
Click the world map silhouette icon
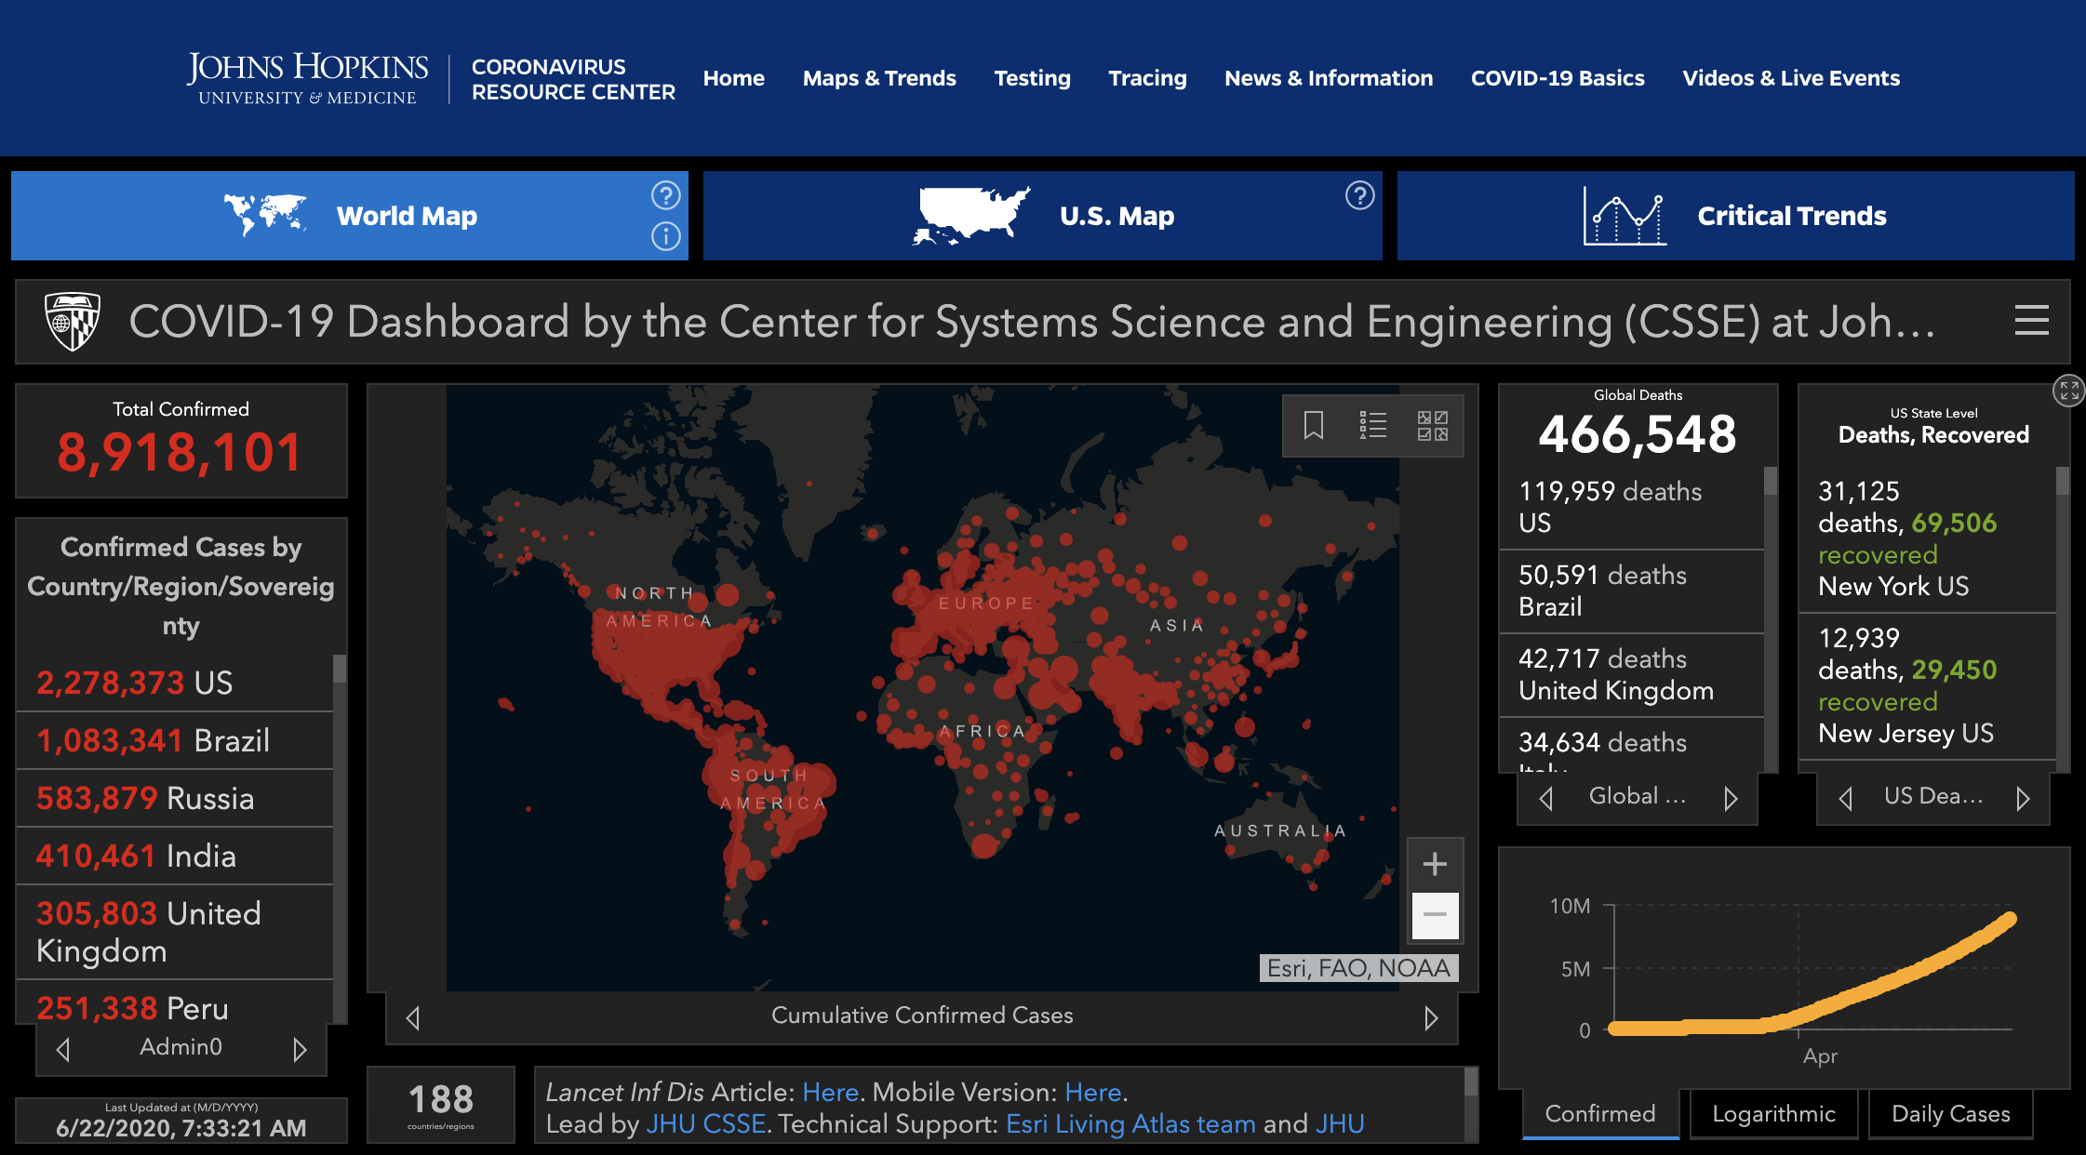265,215
